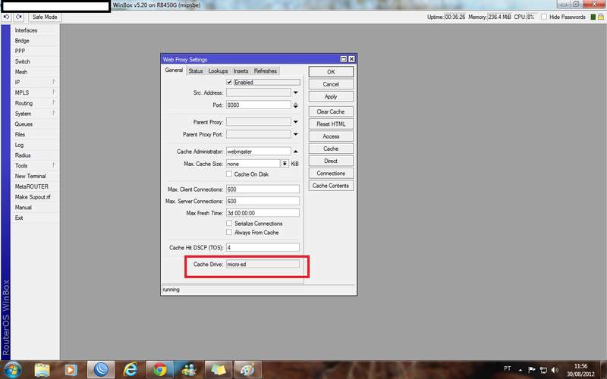This screenshot has width=607, height=379.
Task: Click the undo arrow in WinBox toolbar
Action: click(7, 17)
